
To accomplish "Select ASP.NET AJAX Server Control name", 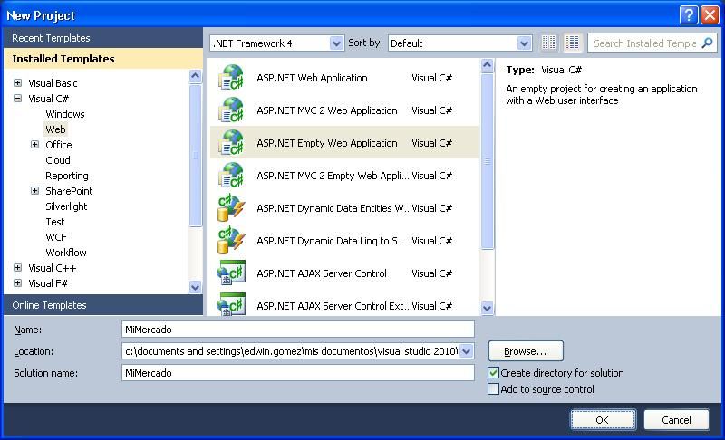I will 322,273.
